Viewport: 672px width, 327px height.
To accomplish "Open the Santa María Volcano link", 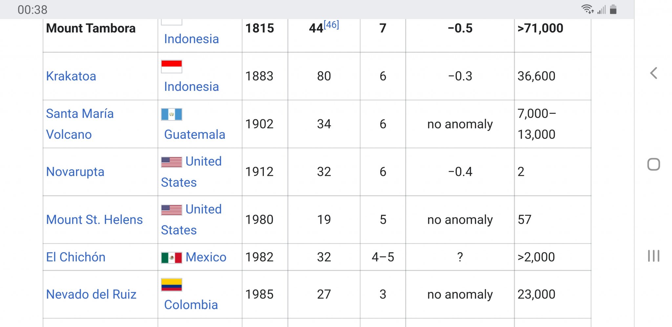I will [x=80, y=124].
